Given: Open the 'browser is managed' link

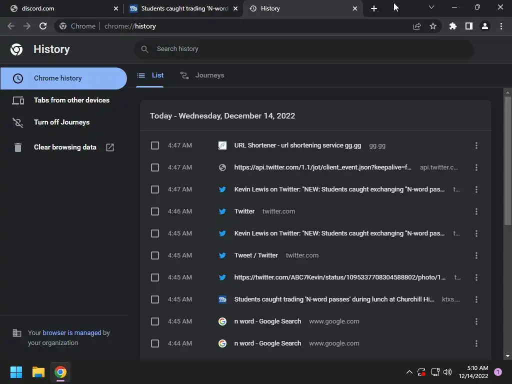Looking at the screenshot, I should point(72,332).
